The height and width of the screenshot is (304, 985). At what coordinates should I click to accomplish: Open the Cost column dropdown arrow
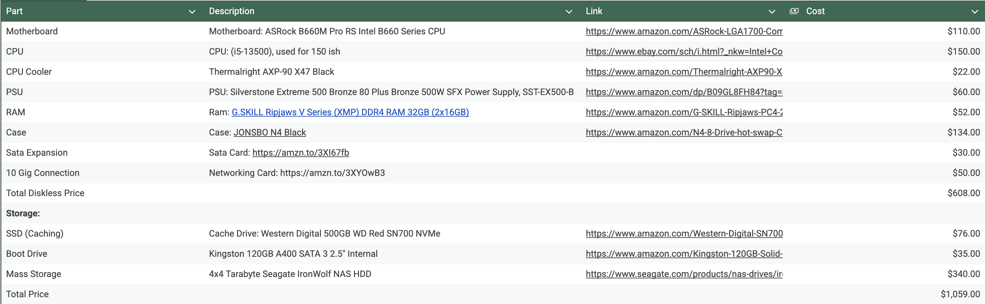(x=975, y=11)
